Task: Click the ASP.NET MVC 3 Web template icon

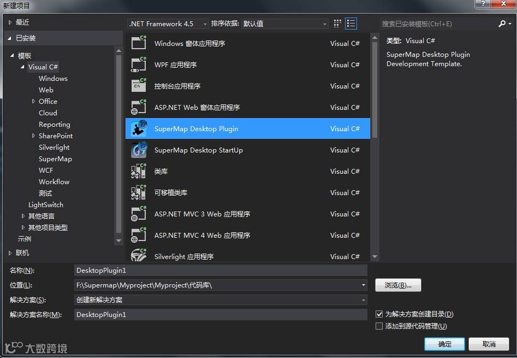Action: coord(139,214)
